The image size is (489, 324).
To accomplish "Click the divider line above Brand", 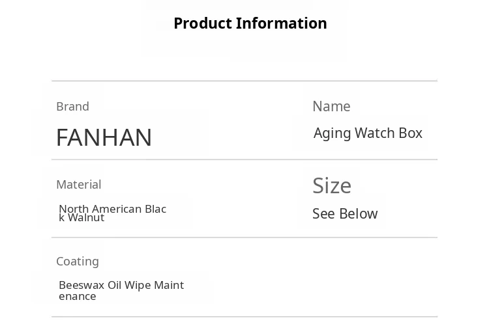I will click(x=244, y=81).
